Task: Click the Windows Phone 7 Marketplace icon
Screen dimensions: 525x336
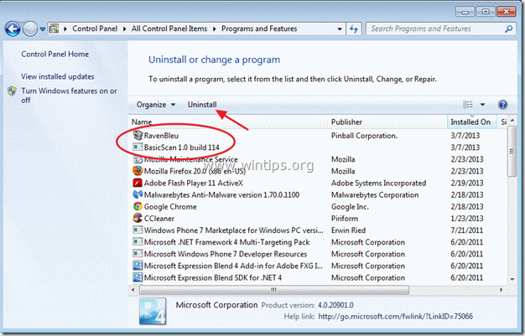Action: pyautogui.click(x=138, y=230)
